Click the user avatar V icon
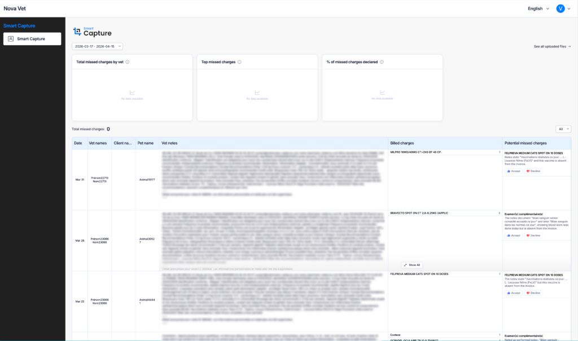 tap(561, 8)
